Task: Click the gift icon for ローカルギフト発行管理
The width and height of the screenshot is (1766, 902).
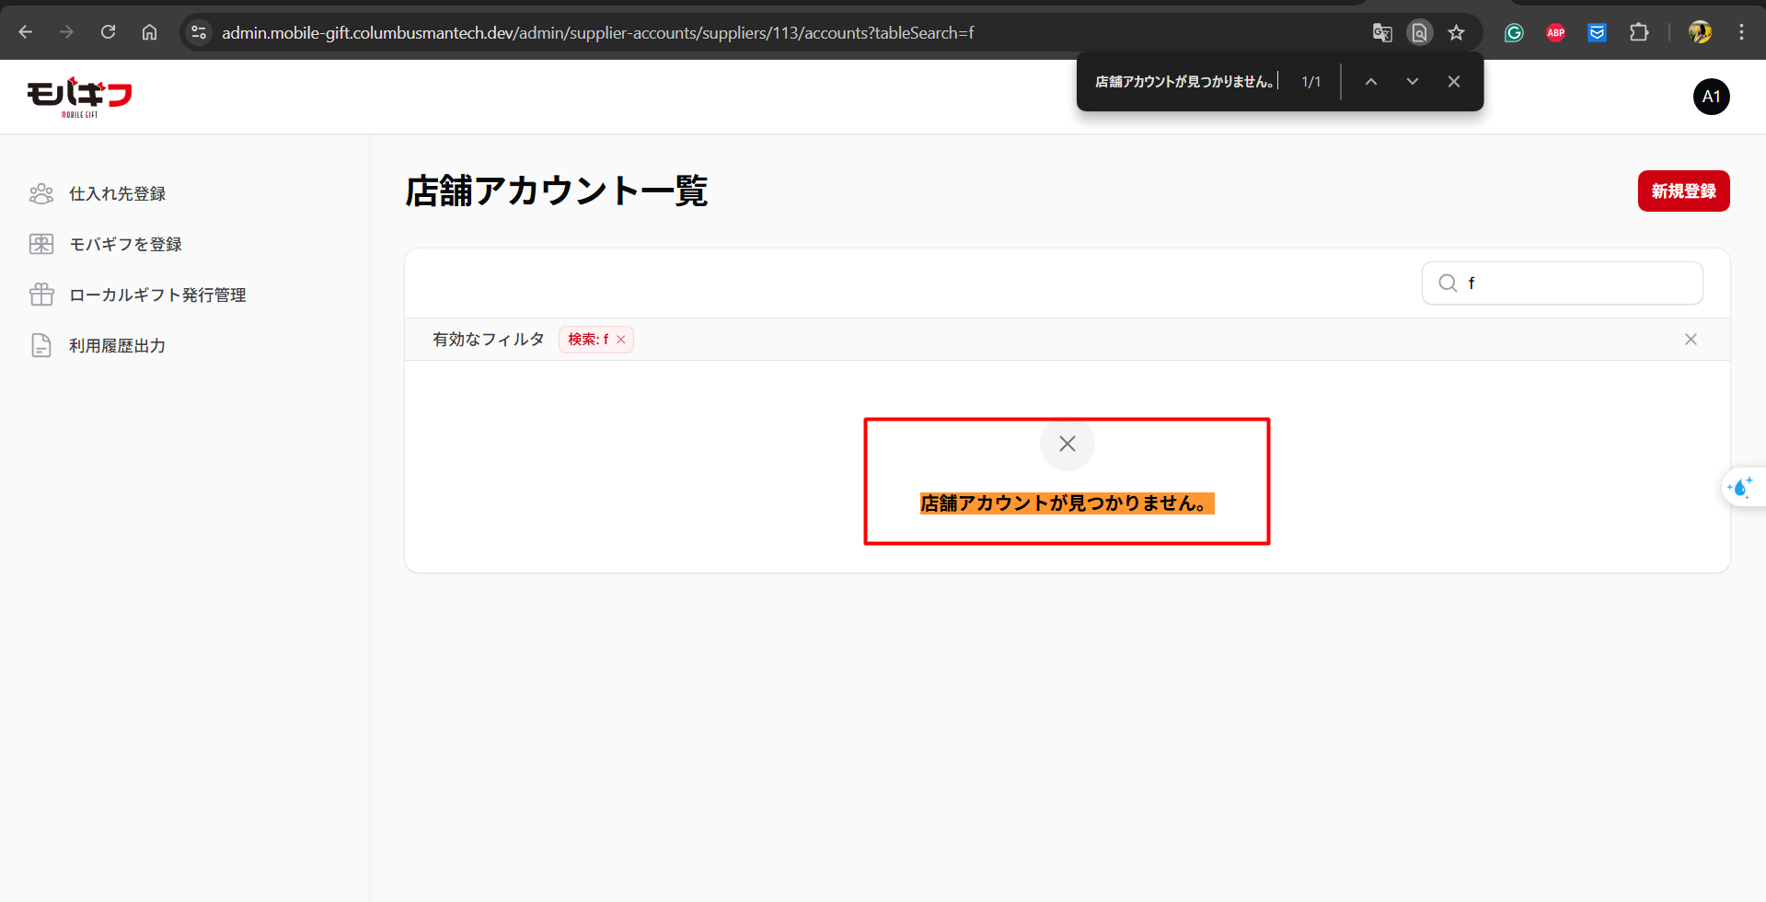Action: click(x=41, y=295)
